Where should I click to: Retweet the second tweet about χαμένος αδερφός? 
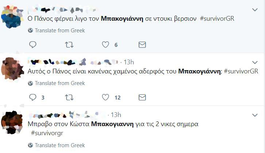(69, 97)
